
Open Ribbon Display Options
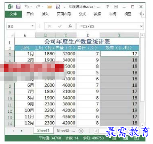tap(116, 7)
